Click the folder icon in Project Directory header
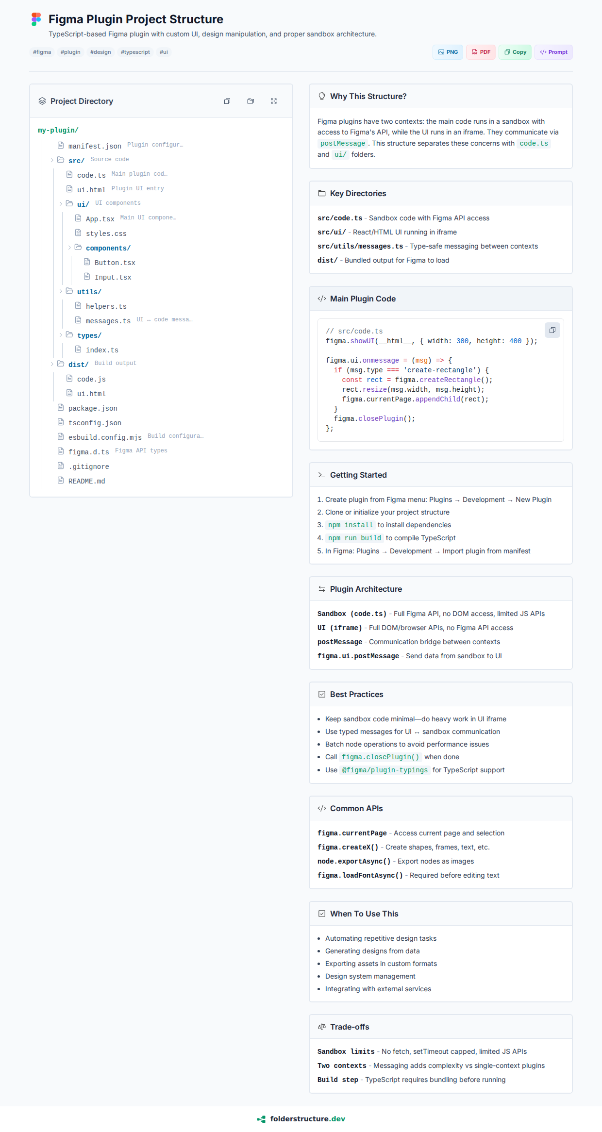Screen dimensions: 602x1132 251,101
